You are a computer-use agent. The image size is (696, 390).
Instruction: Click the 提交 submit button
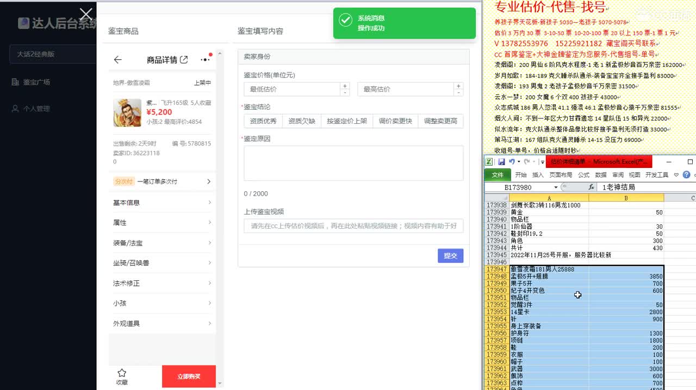coord(450,255)
